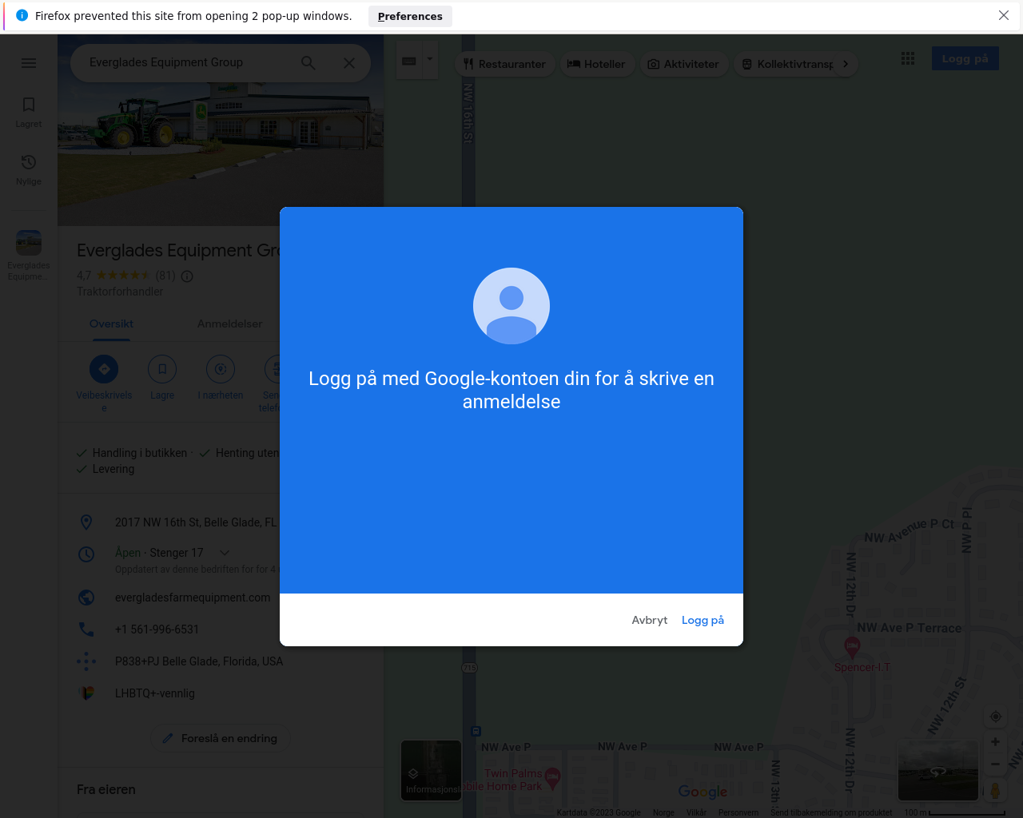Switch to the Anmeldelser tab
The width and height of the screenshot is (1023, 818).
[x=229, y=324]
